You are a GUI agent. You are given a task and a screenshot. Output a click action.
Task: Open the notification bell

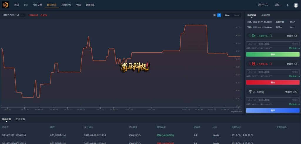click(x=287, y=5)
